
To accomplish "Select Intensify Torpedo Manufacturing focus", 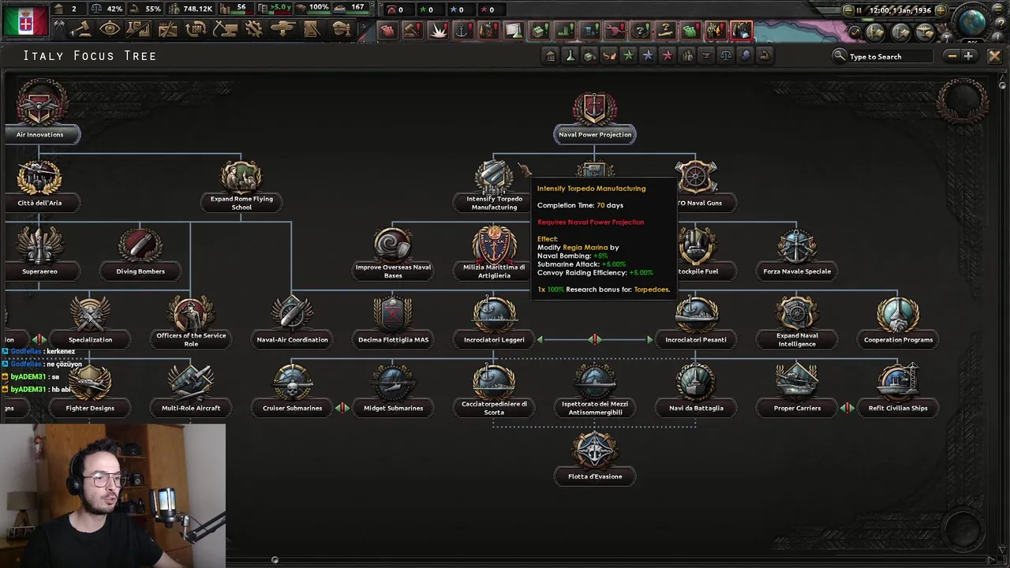I will click(494, 186).
